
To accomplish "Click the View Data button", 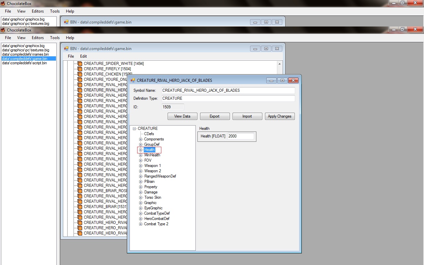I will coord(182,116).
